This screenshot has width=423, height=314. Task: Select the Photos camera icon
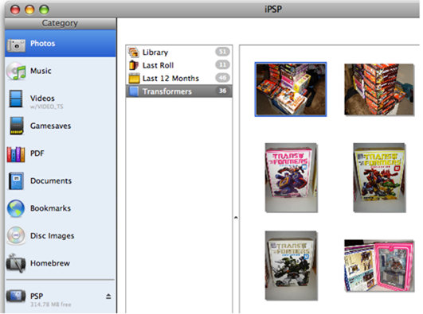tap(16, 45)
